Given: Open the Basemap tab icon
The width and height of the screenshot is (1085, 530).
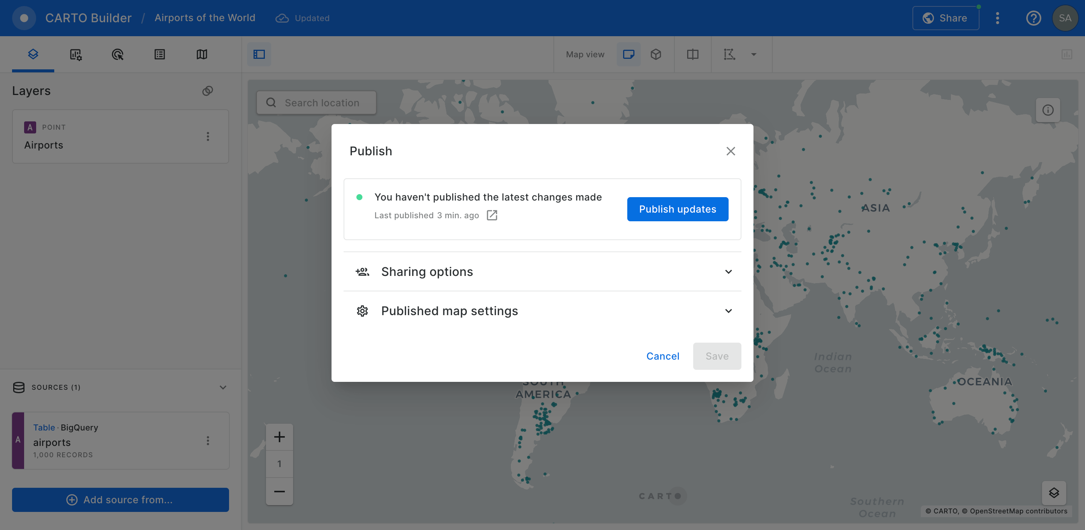Looking at the screenshot, I should coord(202,54).
